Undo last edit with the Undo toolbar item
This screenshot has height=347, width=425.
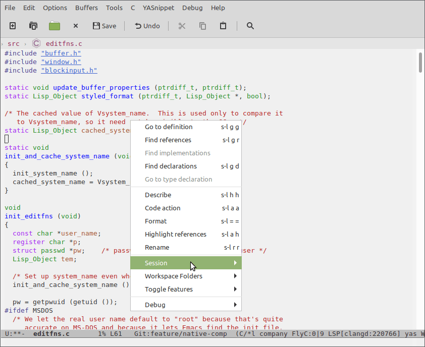click(147, 26)
